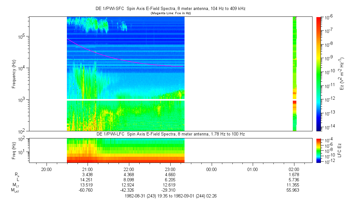Select the 02:00 time tick label
Viewport: 350px width, 200px height.
[294, 169]
